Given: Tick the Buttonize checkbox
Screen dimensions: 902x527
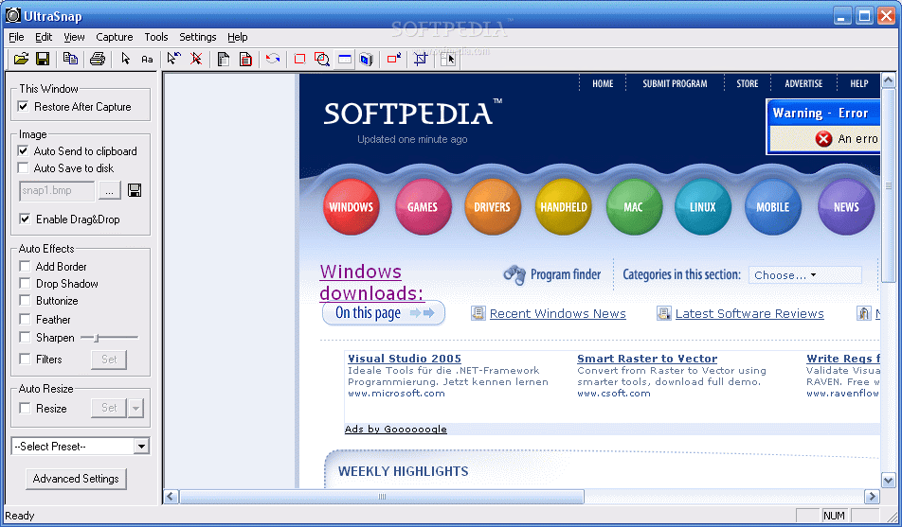Looking at the screenshot, I should coord(25,301).
